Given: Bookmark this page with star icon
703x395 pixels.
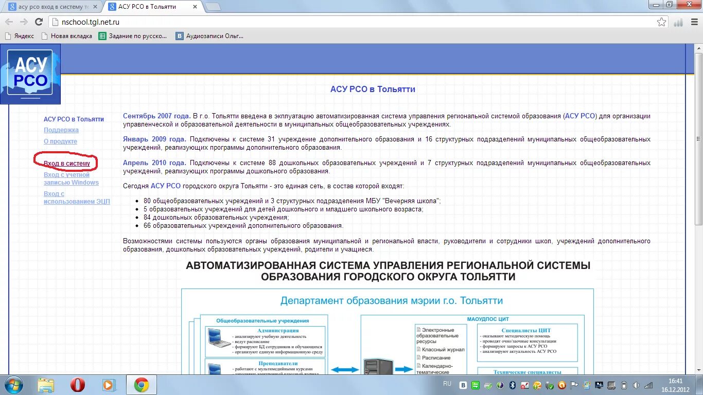Looking at the screenshot, I should [662, 22].
